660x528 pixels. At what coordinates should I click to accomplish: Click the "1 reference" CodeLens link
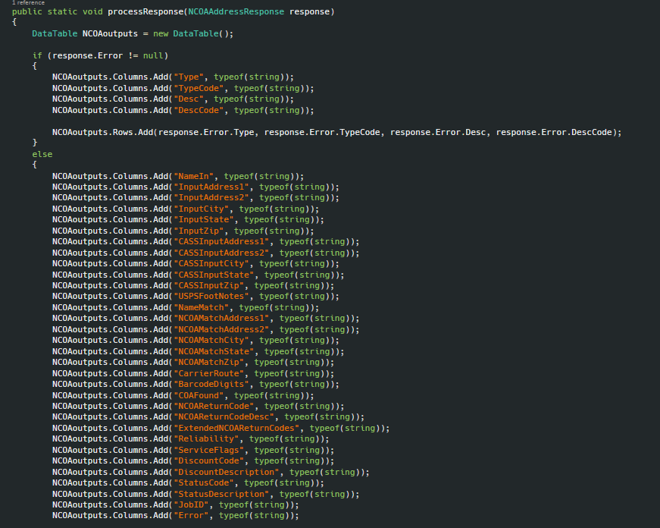[x=28, y=2]
